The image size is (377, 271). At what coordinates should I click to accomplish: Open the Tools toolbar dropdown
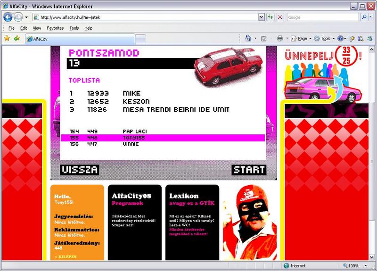tap(325, 39)
